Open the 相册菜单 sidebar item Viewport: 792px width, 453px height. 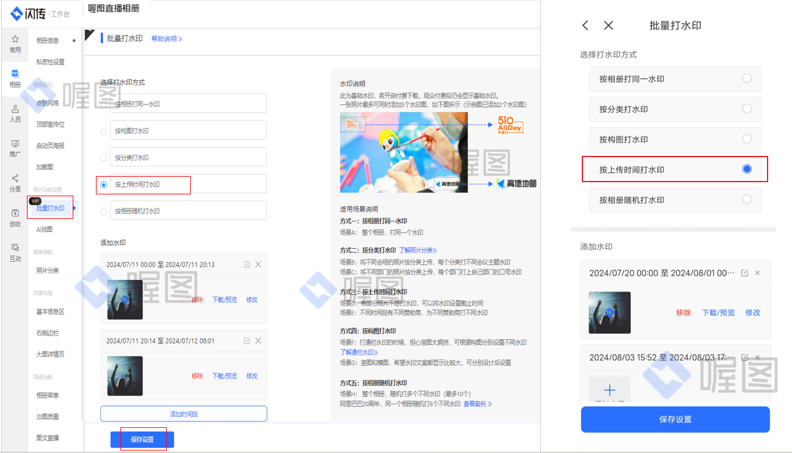coord(48,395)
